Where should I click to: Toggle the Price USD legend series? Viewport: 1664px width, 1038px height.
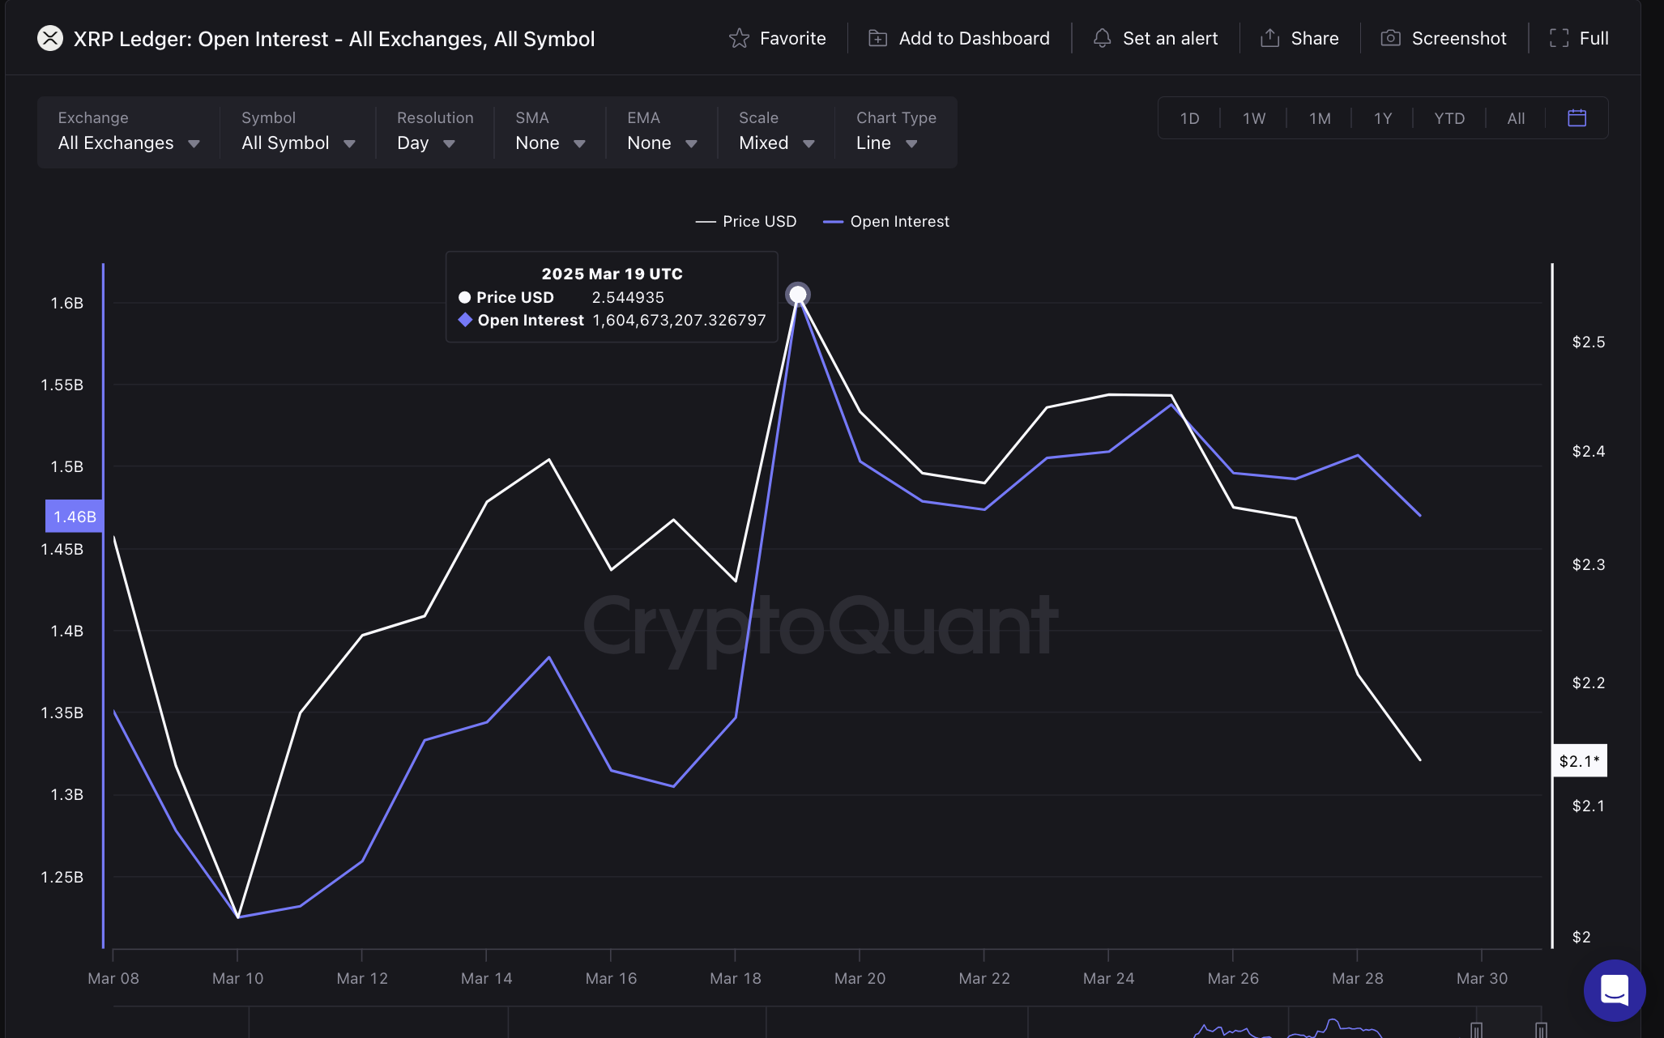click(746, 221)
